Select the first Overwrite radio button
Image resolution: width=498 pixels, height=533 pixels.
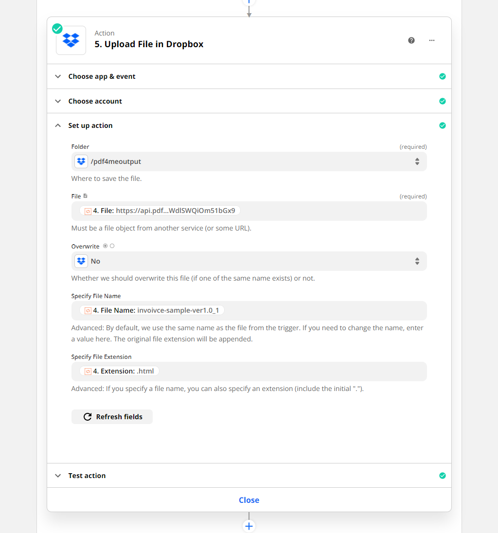(105, 246)
